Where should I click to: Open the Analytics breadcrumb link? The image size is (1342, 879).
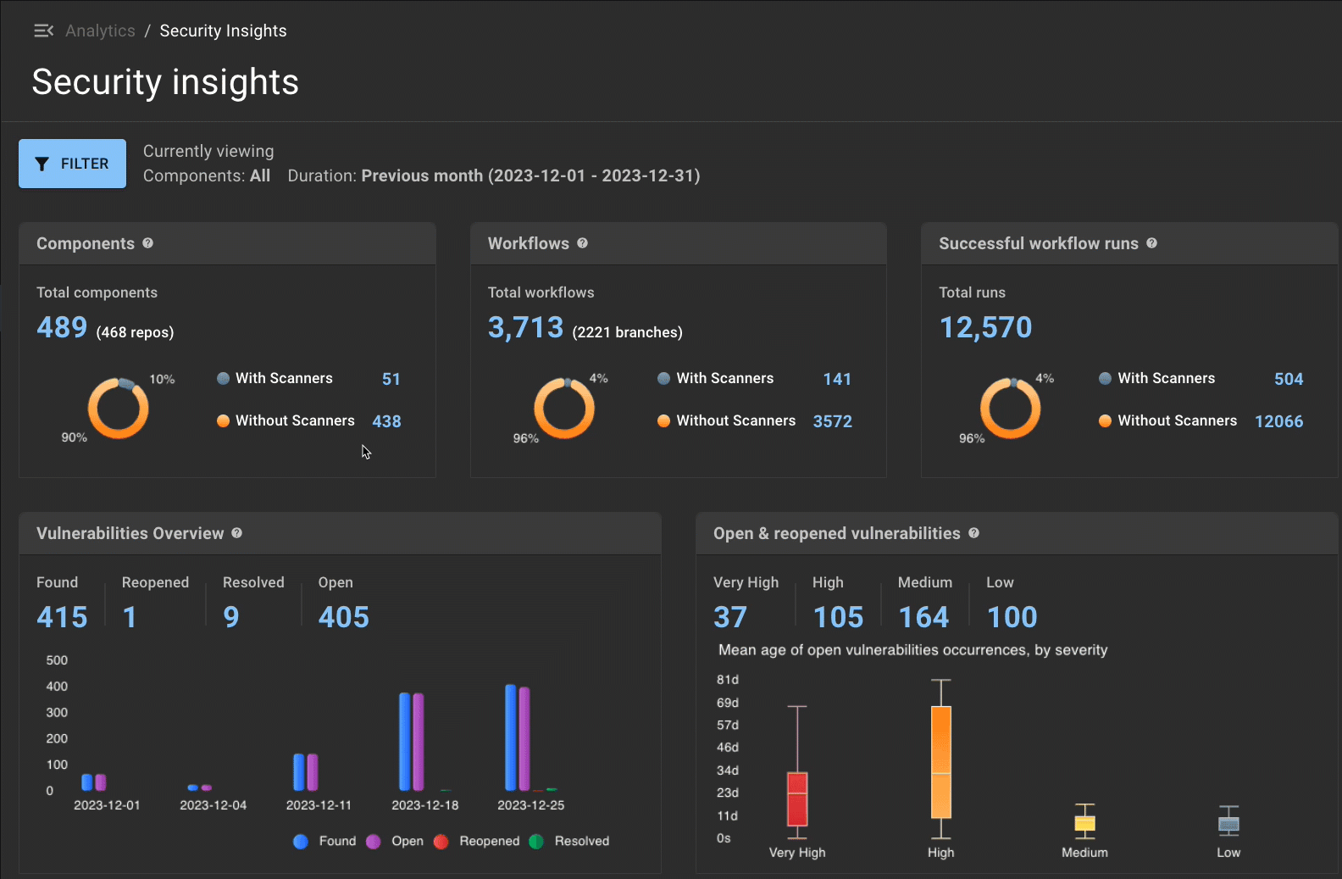[x=100, y=31]
